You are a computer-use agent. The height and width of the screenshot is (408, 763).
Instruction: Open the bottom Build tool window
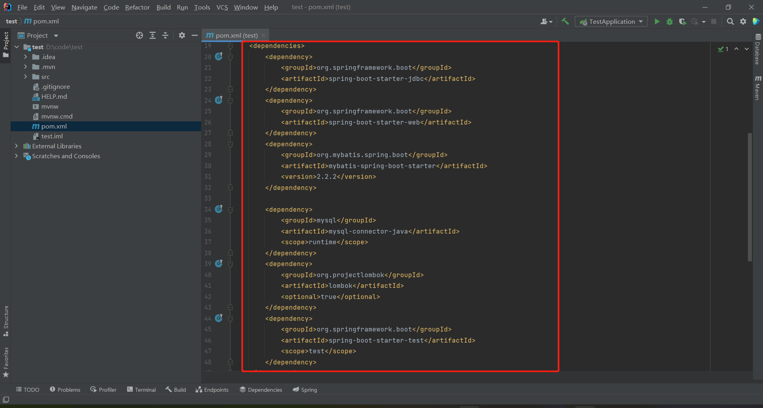[x=176, y=390]
